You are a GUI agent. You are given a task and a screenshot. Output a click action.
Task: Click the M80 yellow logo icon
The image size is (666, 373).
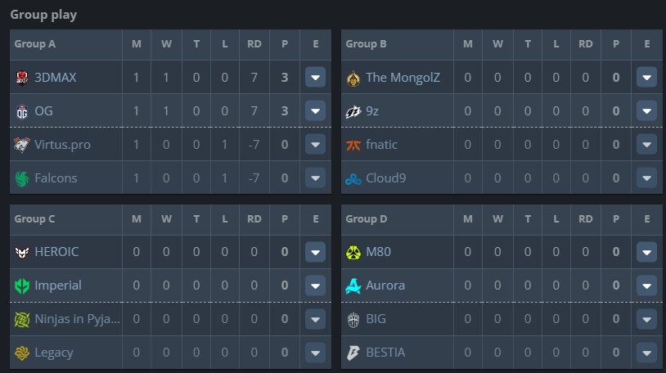coord(353,252)
